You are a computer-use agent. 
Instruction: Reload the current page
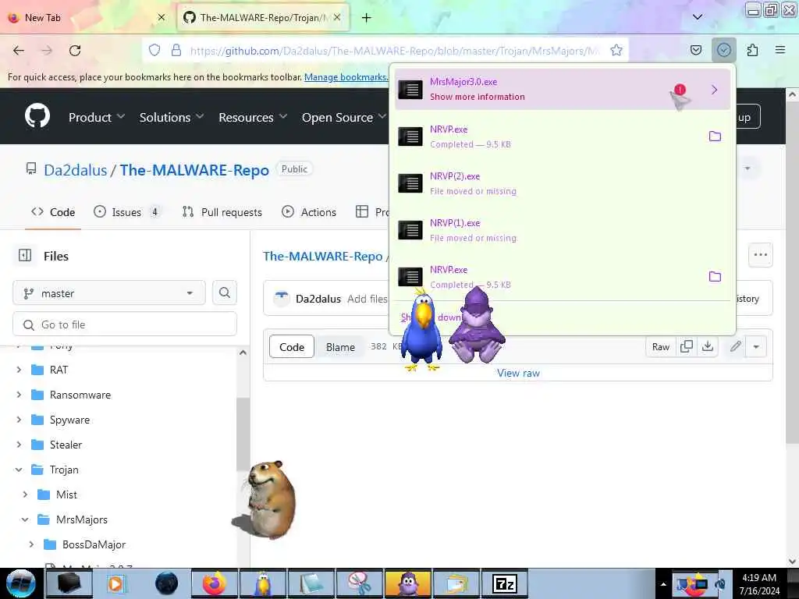coord(75,51)
